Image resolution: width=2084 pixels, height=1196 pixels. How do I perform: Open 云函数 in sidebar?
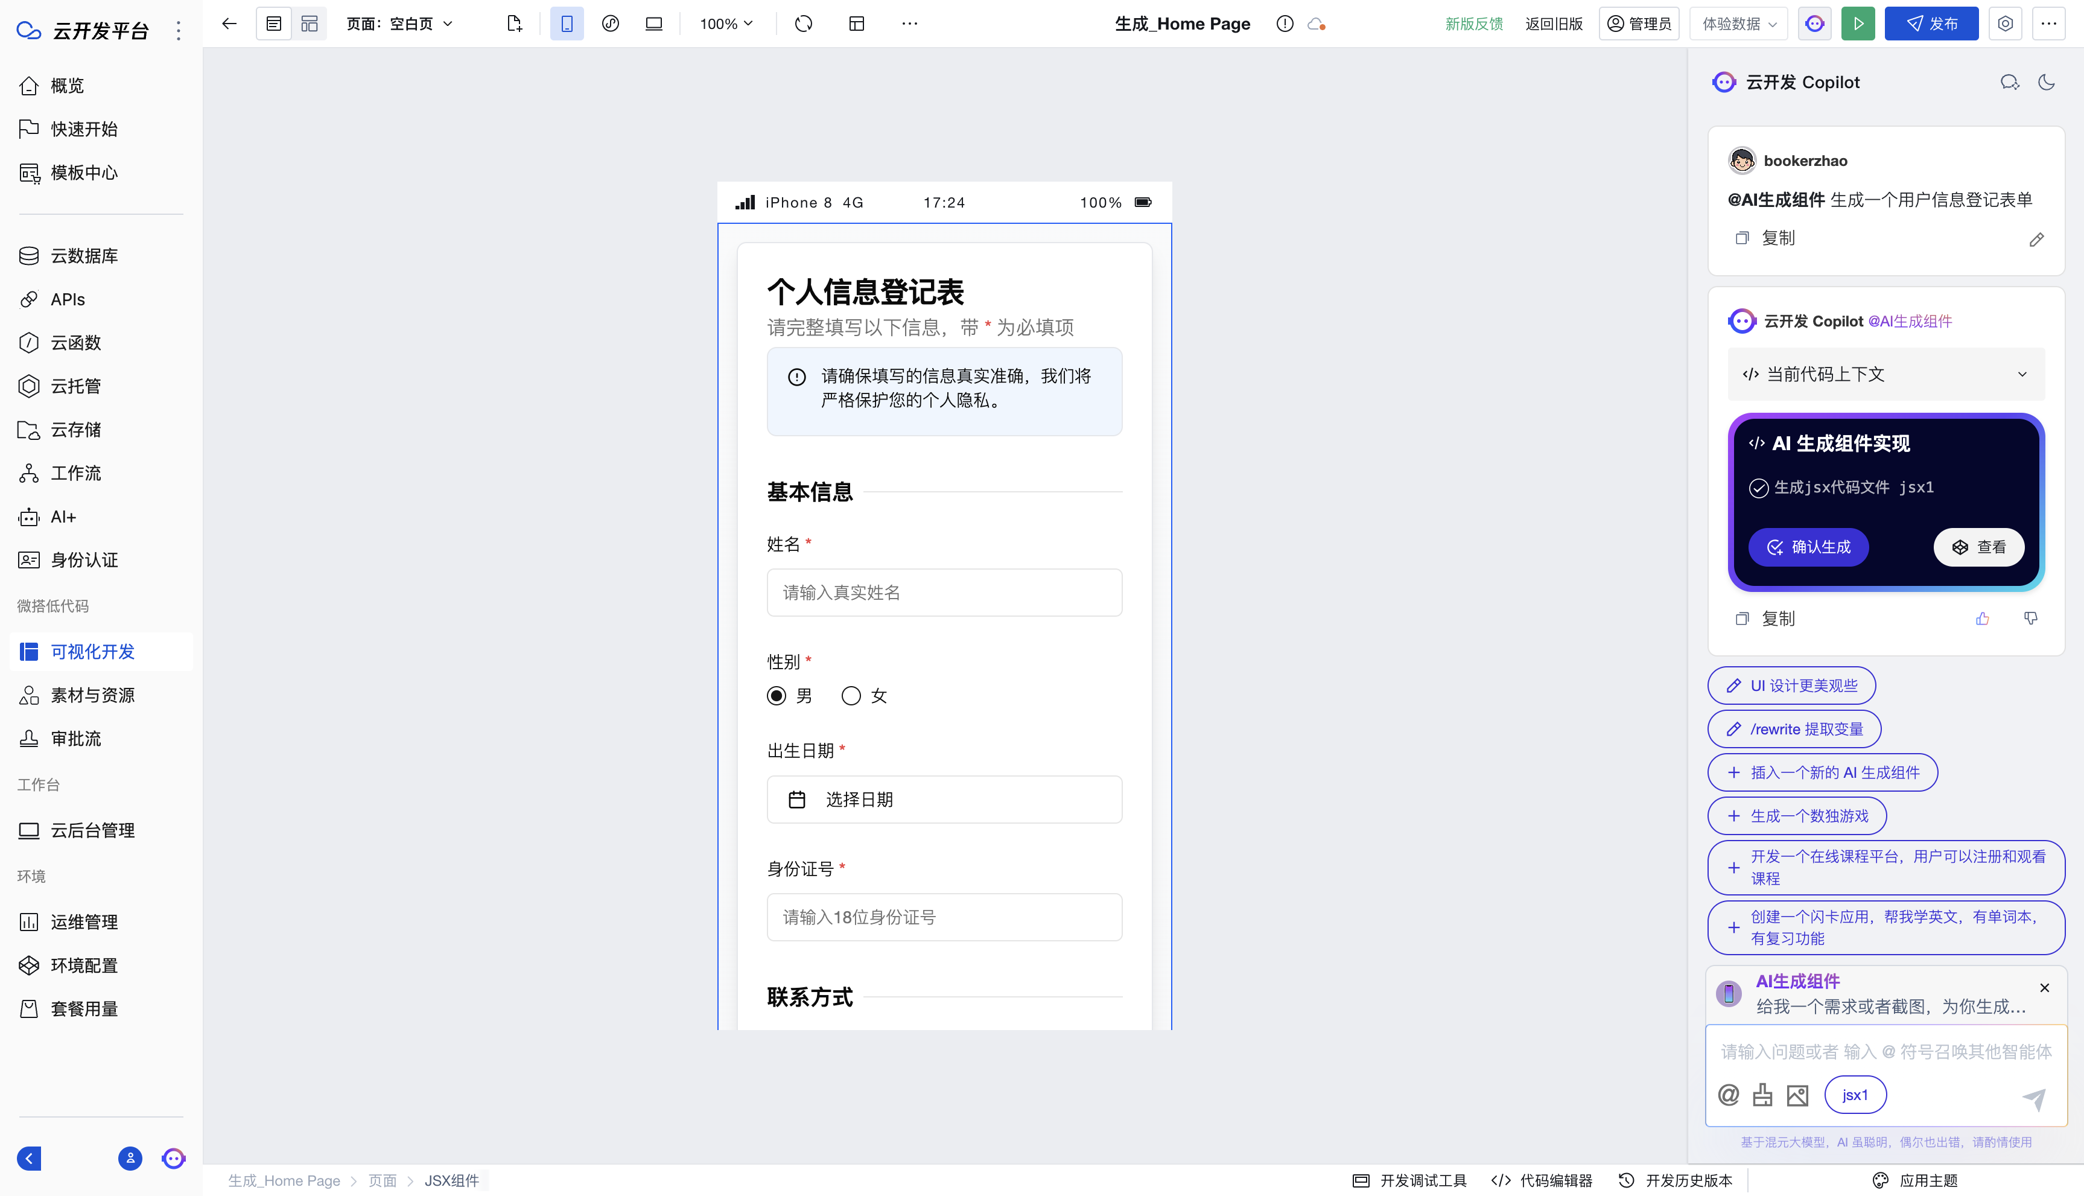(x=101, y=343)
